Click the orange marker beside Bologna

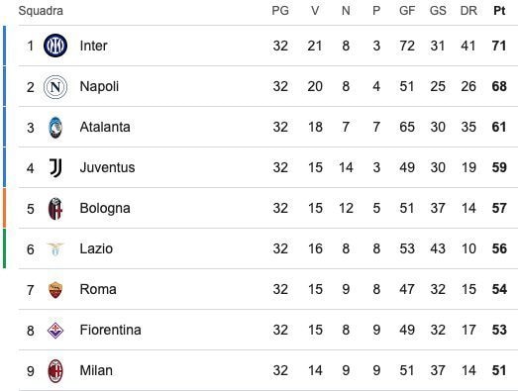coord(4,208)
